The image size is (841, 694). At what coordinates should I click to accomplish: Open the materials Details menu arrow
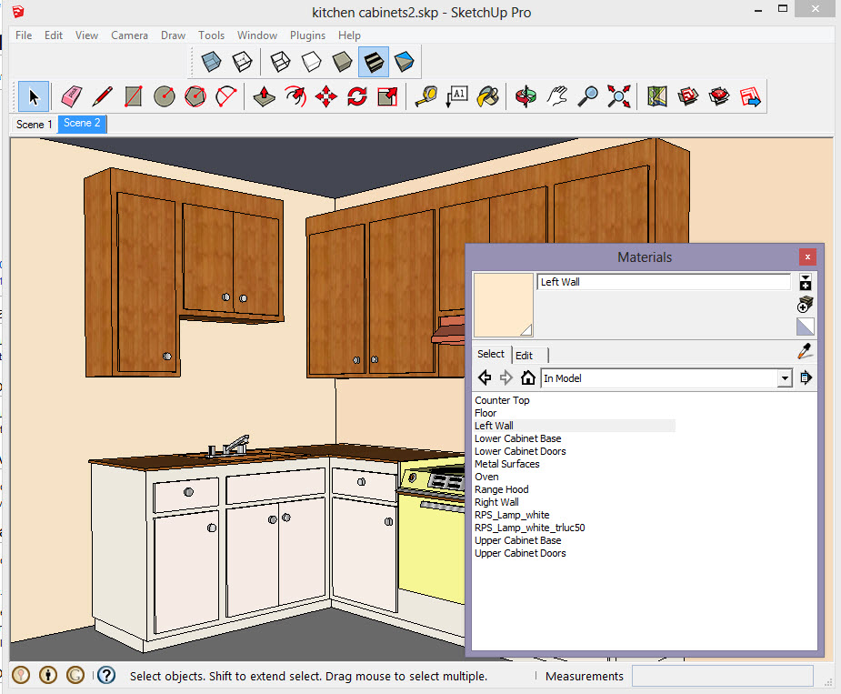(x=806, y=378)
